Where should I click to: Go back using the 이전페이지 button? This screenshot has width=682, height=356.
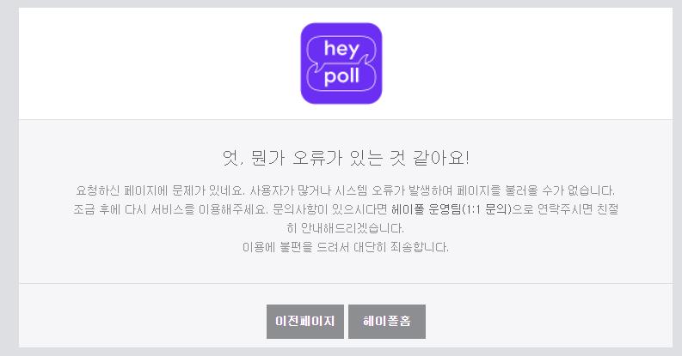305,322
